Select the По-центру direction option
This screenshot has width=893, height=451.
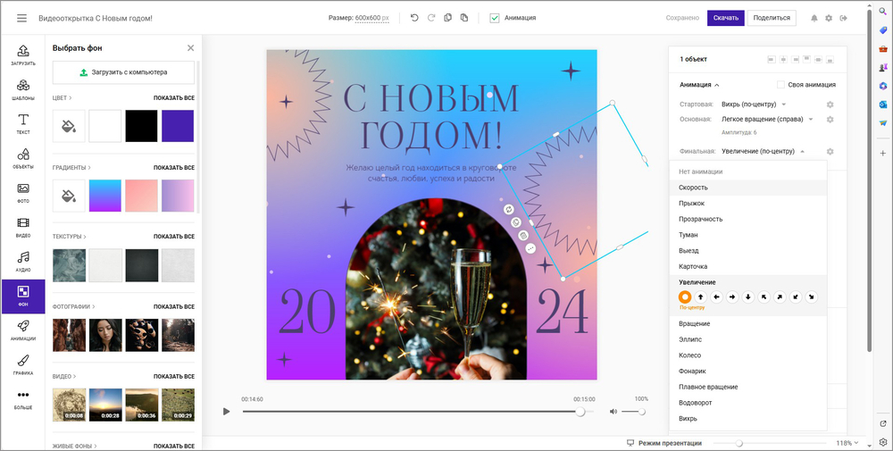tap(685, 296)
